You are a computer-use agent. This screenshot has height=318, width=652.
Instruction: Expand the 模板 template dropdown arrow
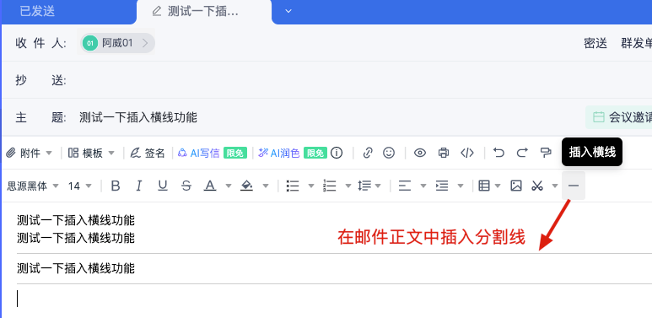tap(111, 153)
